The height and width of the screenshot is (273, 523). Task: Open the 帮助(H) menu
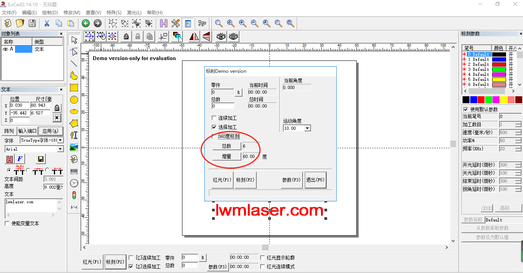(x=154, y=13)
